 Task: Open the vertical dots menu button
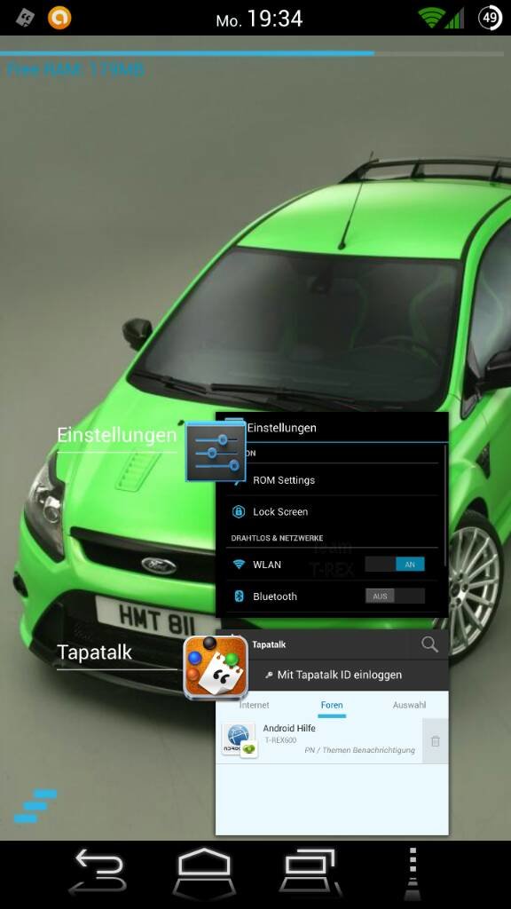click(x=413, y=873)
